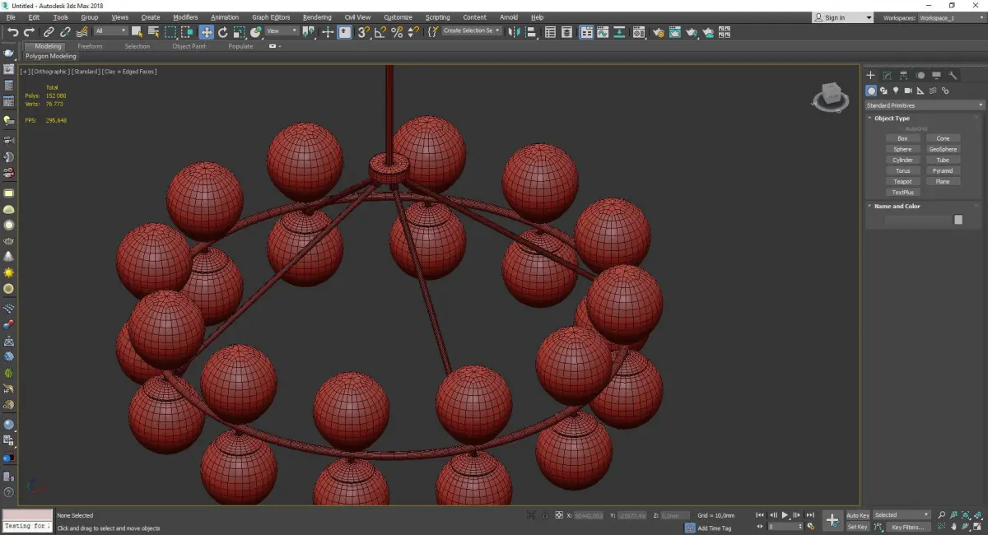Open the Scene Explorer toggle icon
The width and height of the screenshot is (988, 535).
(x=549, y=32)
